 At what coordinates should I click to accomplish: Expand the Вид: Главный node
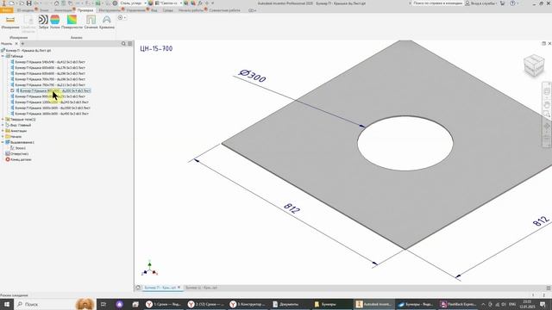[x=3, y=125]
